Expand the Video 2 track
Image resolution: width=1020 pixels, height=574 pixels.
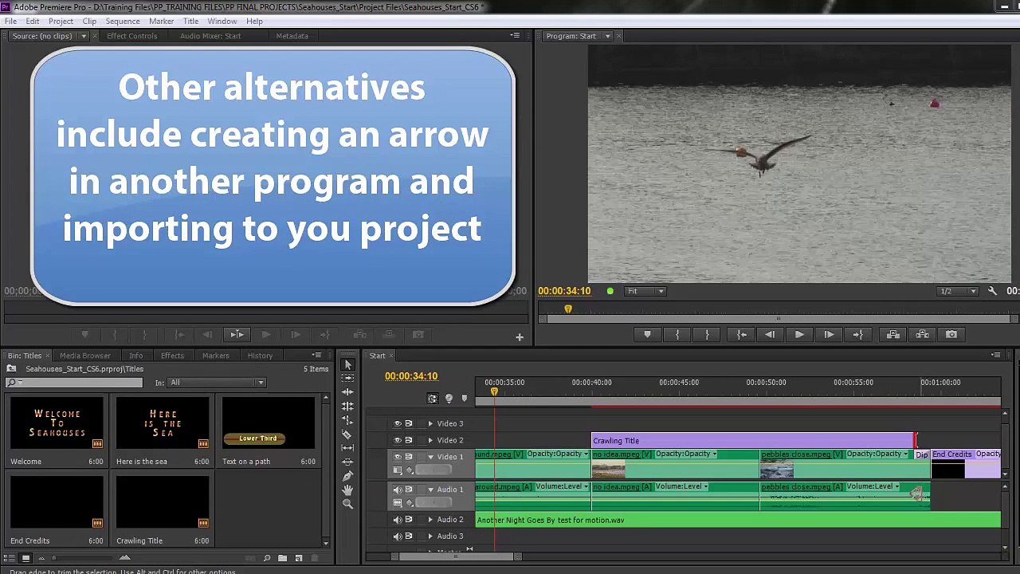point(430,440)
